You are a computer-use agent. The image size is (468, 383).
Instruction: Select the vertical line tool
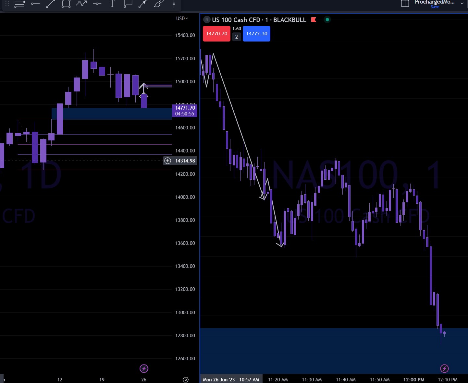click(174, 4)
